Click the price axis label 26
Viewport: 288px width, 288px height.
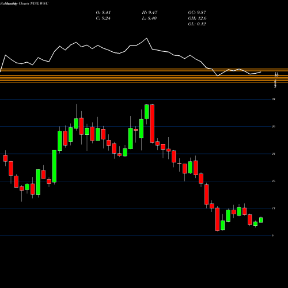[274, 126]
